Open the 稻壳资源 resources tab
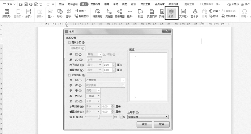251x134 pixels. point(173,4)
